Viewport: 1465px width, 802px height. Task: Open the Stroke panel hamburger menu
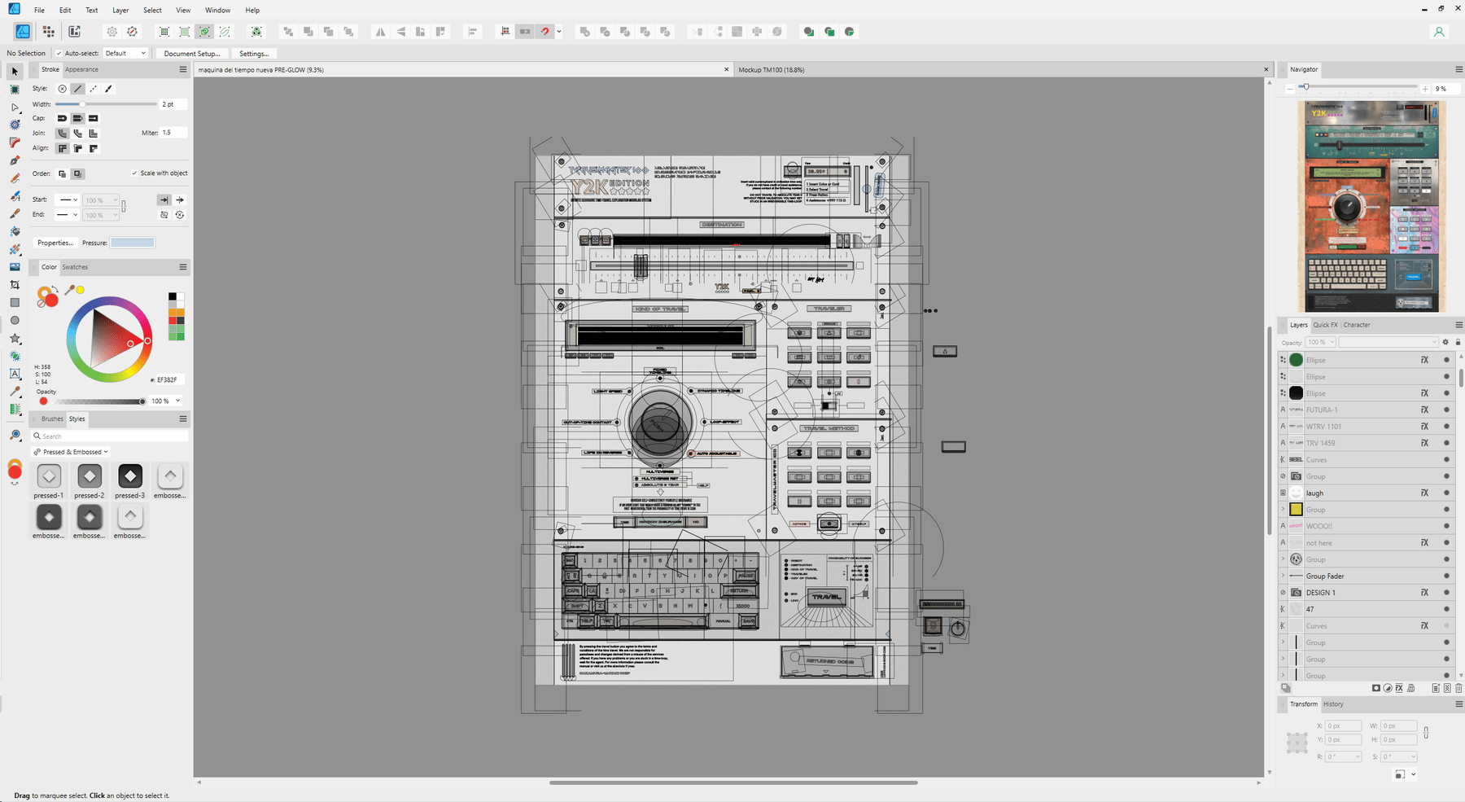pyautogui.click(x=183, y=69)
